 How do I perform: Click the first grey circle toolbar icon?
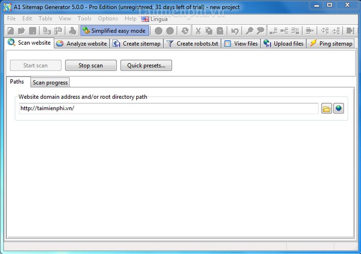point(158,31)
